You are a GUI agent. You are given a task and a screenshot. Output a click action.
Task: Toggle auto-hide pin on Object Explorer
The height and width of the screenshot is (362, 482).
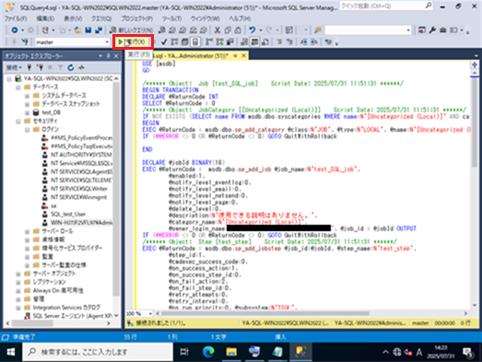(108, 56)
